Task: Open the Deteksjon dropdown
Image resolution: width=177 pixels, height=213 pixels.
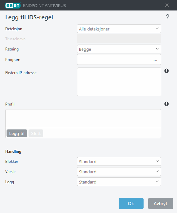Action: click(119, 29)
